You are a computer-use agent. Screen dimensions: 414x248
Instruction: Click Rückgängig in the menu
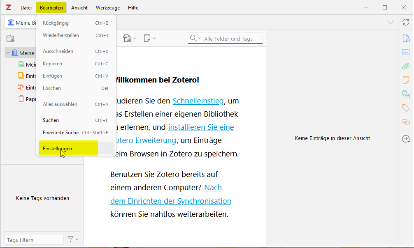tap(76, 23)
